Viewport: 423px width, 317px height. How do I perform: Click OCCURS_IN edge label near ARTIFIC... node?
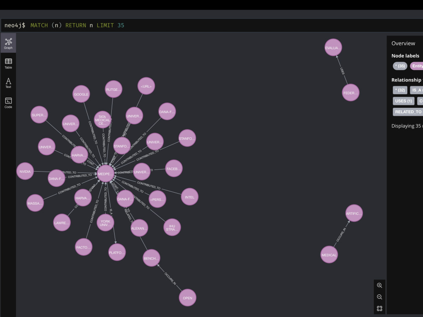tap(341, 235)
